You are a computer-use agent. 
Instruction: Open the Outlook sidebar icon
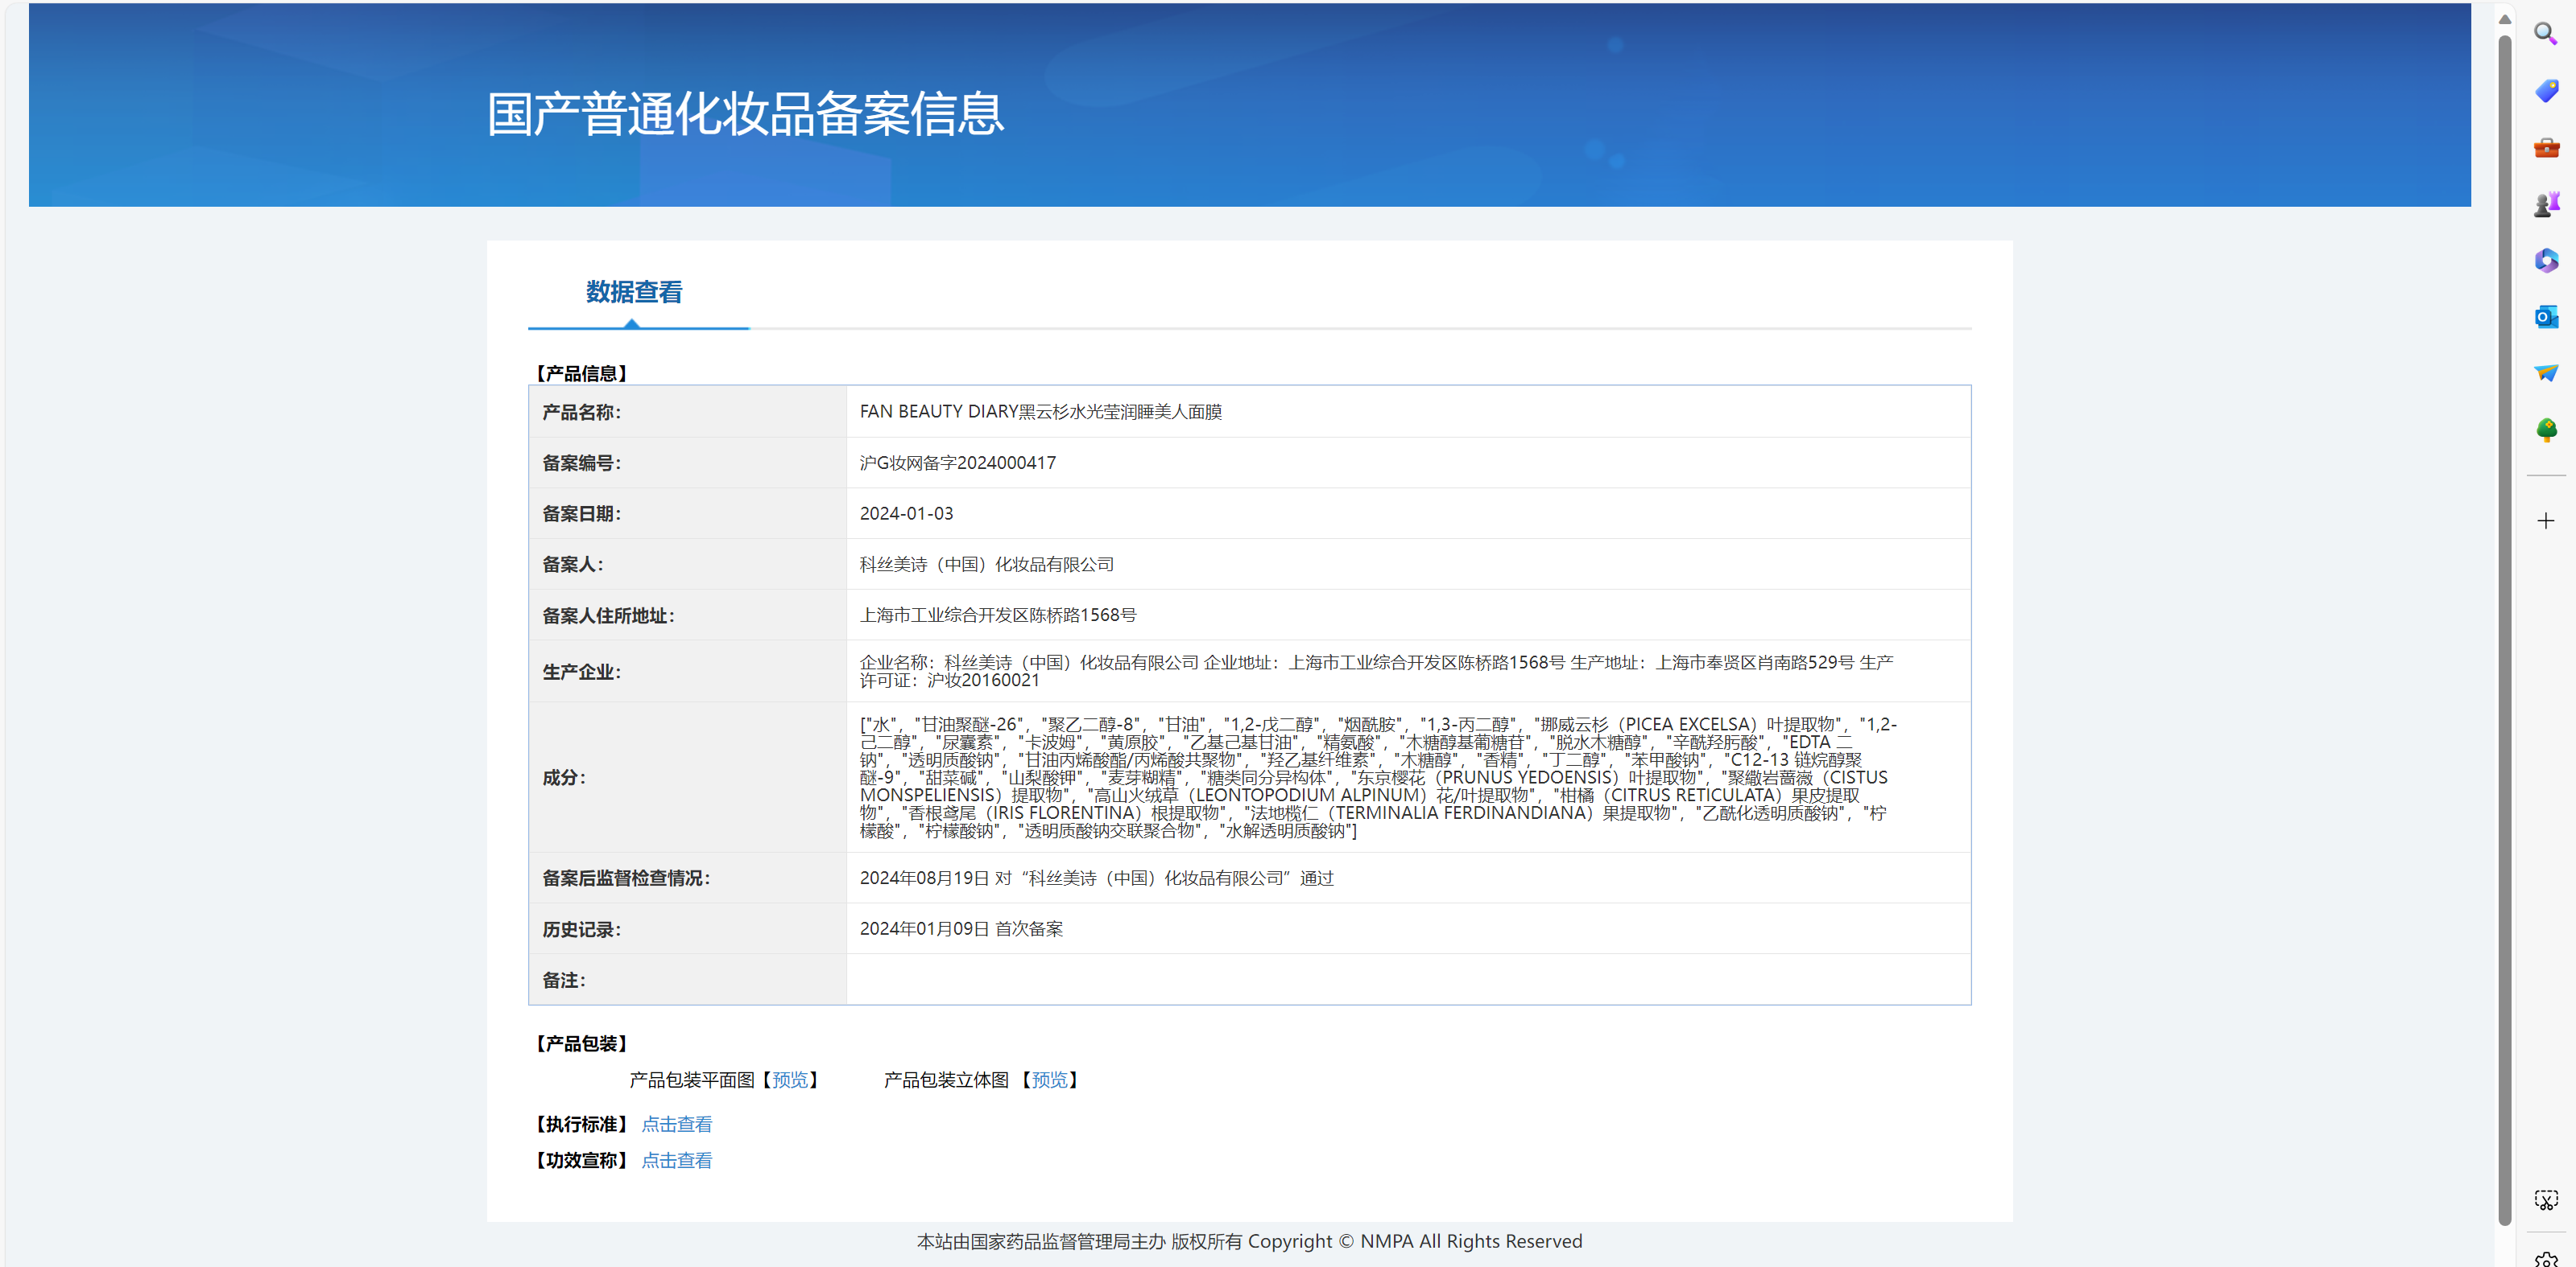[x=2545, y=318]
